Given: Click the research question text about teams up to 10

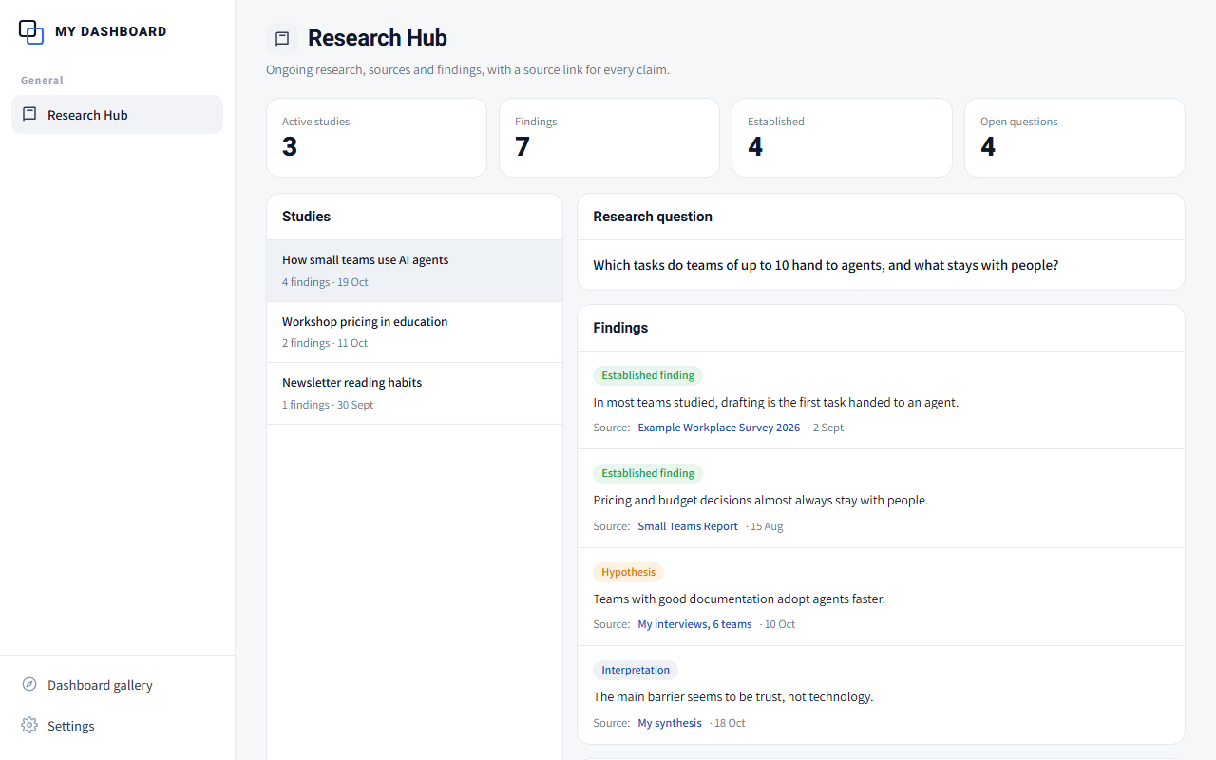Looking at the screenshot, I should coord(826,265).
